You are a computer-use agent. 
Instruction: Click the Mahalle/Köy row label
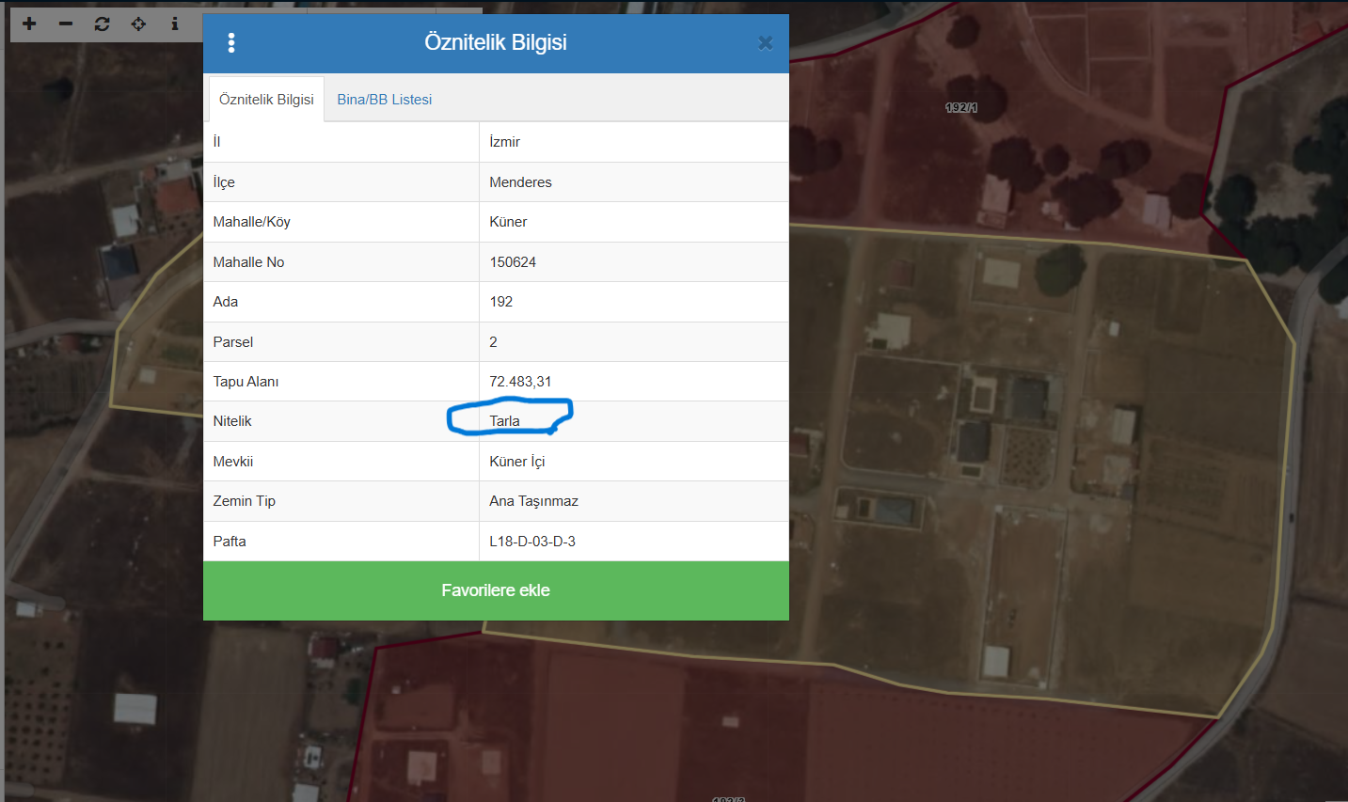[x=251, y=222]
